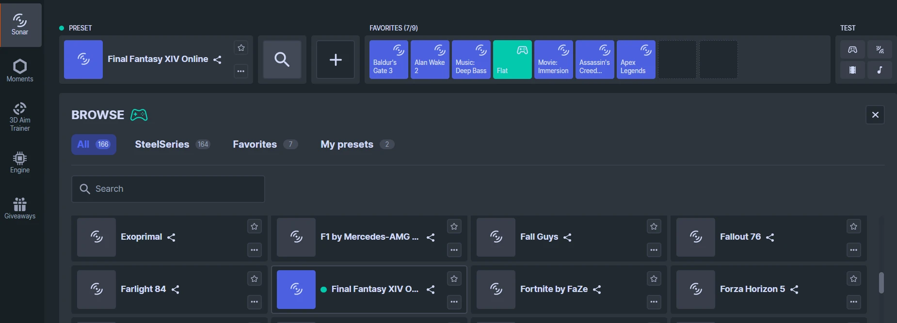The image size is (897, 323).
Task: Star the Final Fantasy XIV card in grid
Action: (x=454, y=278)
